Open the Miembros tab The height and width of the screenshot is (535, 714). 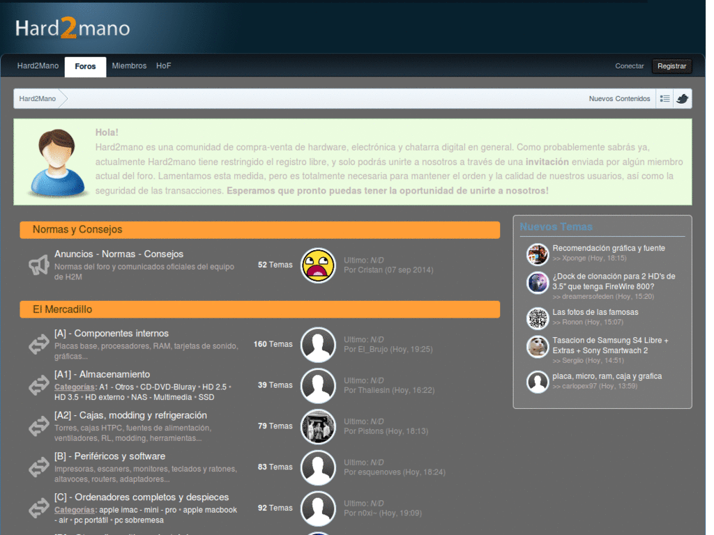click(x=129, y=66)
